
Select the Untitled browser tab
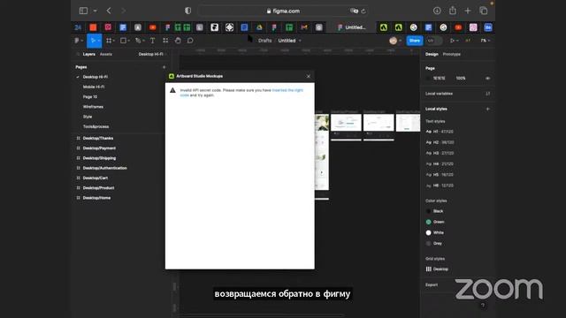(352, 27)
